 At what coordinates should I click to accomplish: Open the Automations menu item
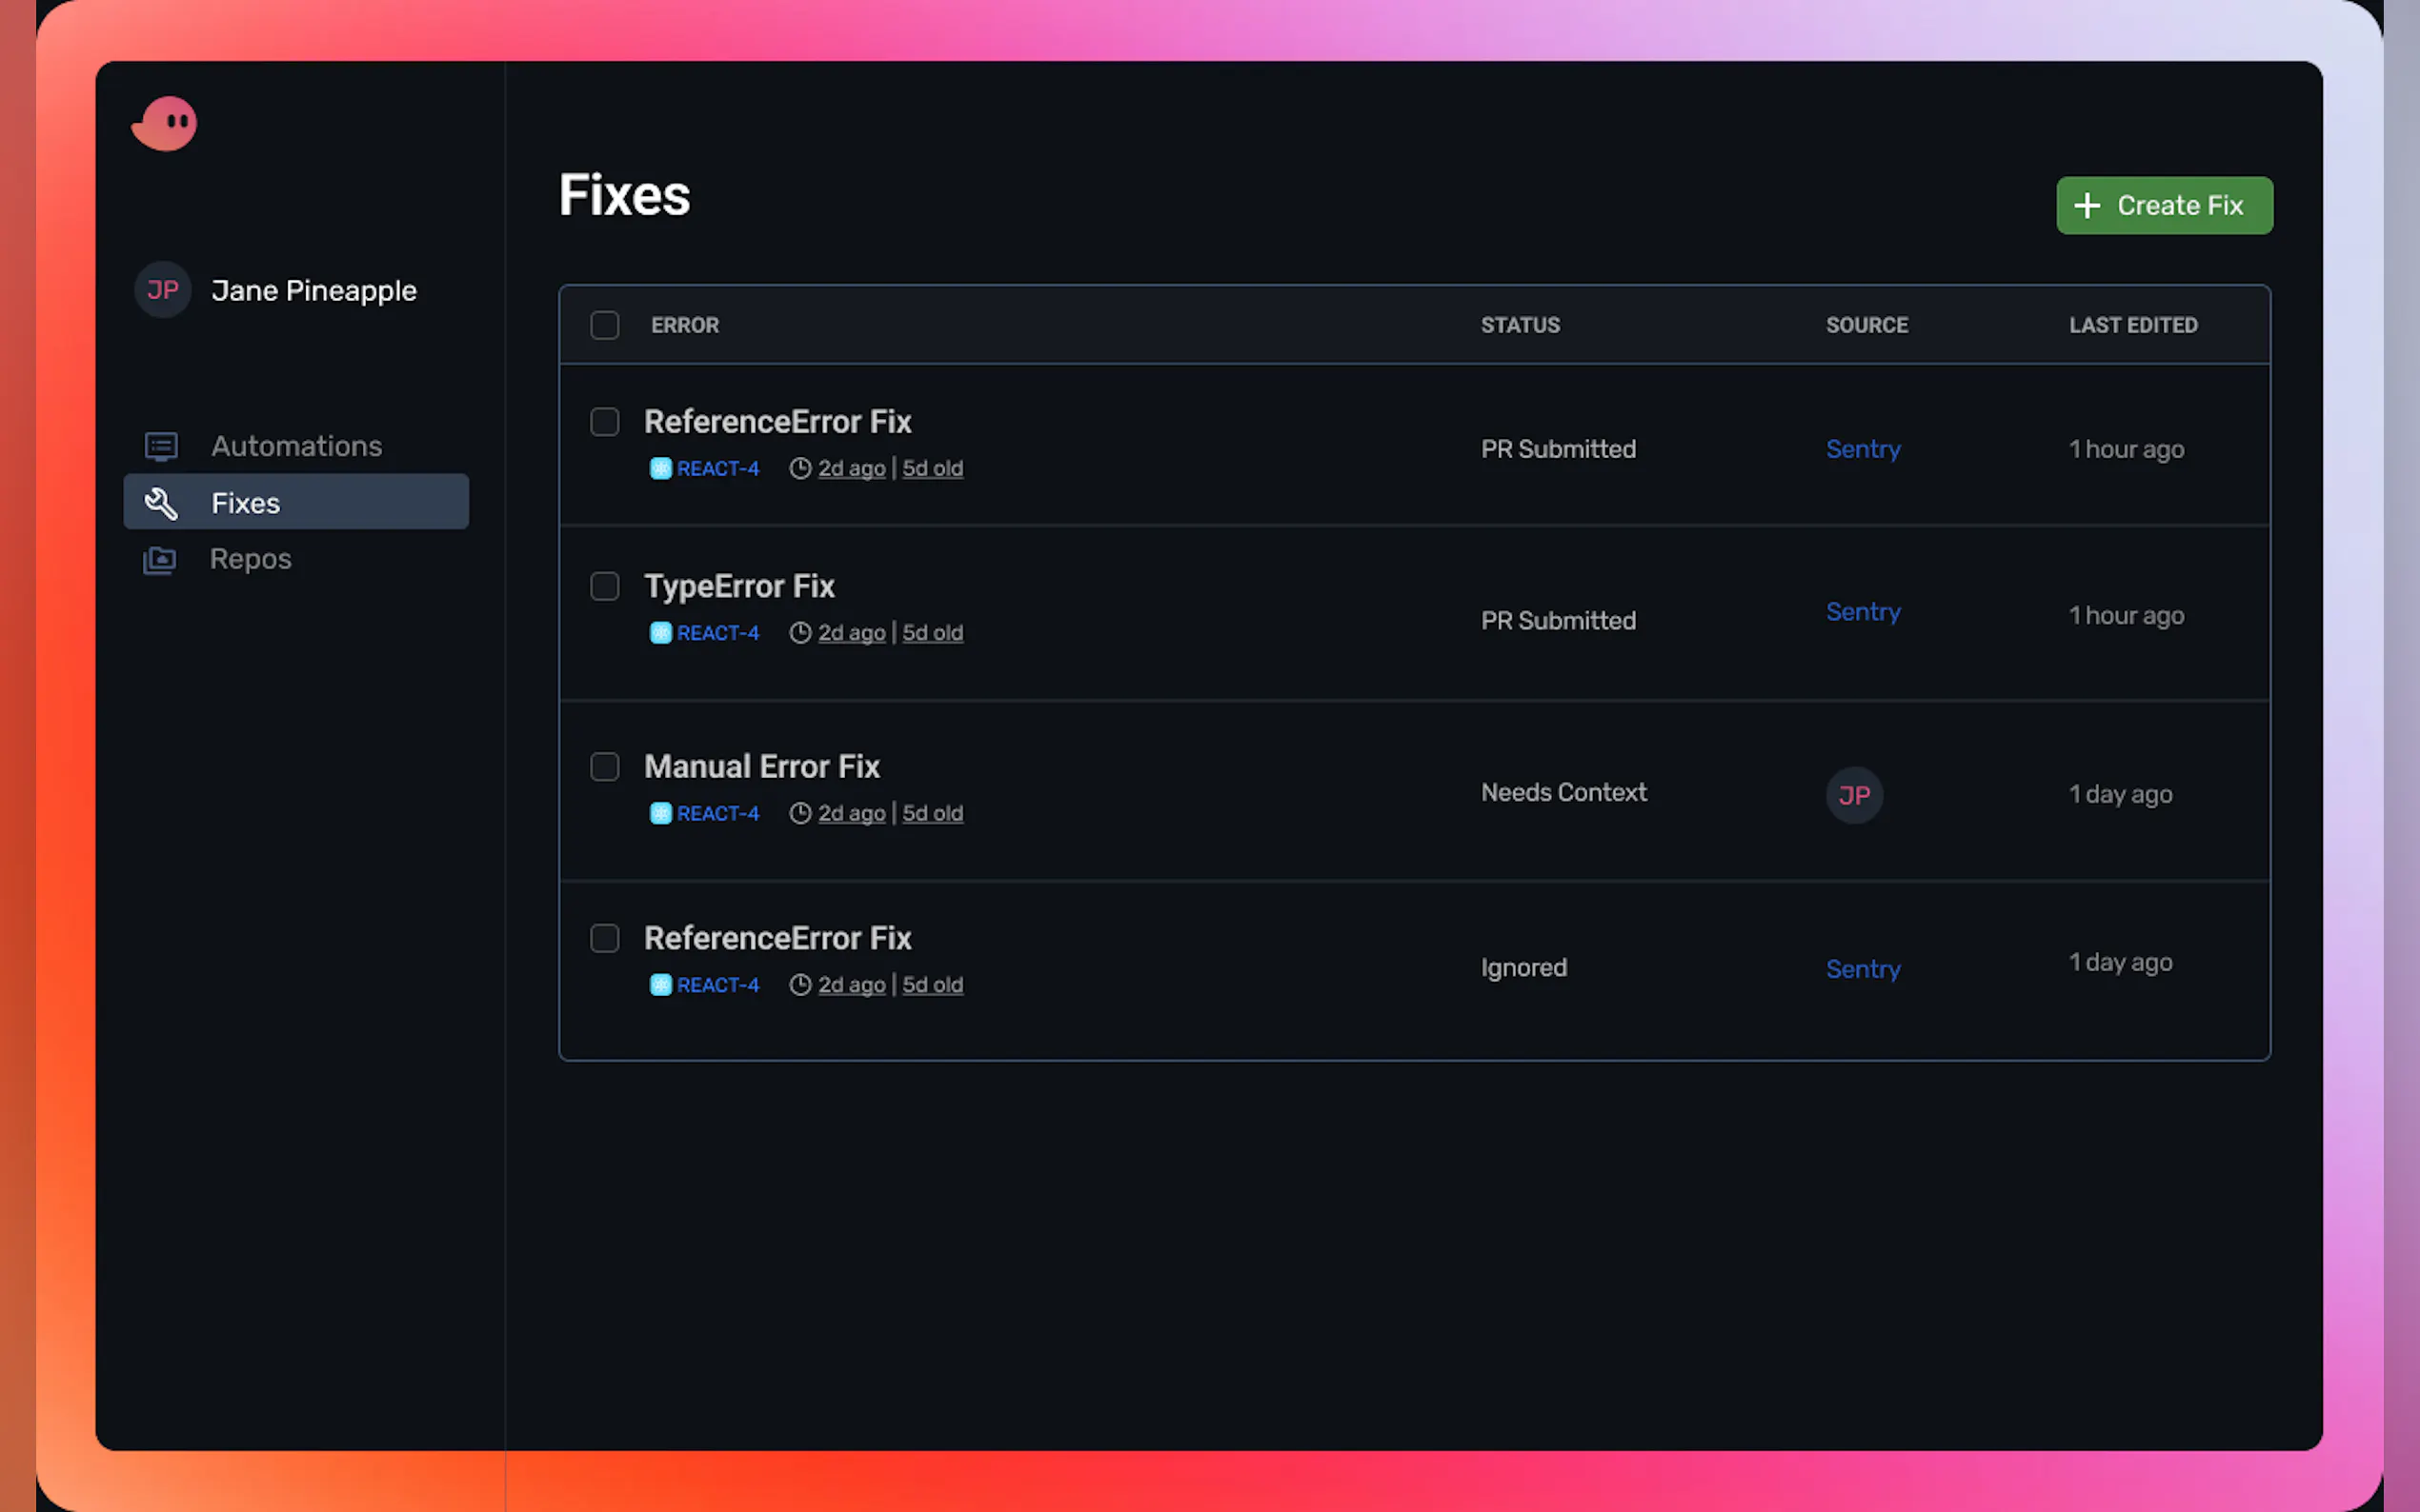coord(296,446)
